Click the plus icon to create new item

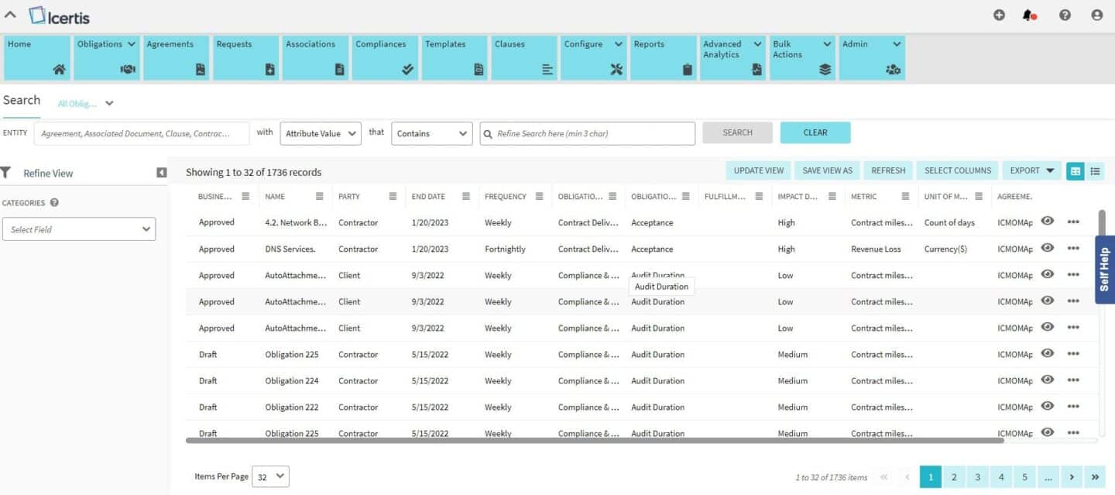click(x=999, y=15)
